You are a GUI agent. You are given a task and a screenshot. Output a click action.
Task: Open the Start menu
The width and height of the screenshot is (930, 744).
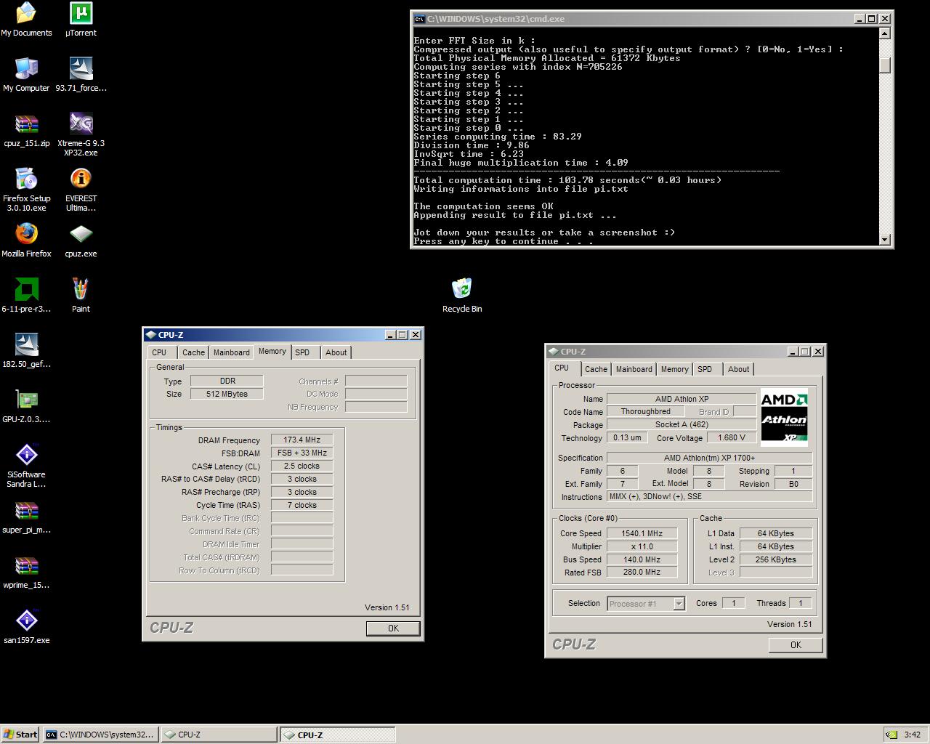click(x=20, y=735)
